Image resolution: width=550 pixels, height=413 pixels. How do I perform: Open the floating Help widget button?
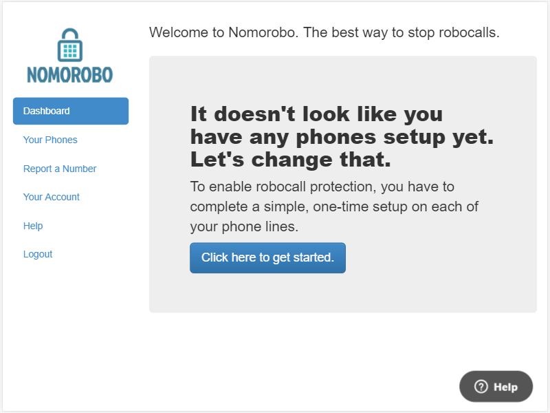coord(496,387)
